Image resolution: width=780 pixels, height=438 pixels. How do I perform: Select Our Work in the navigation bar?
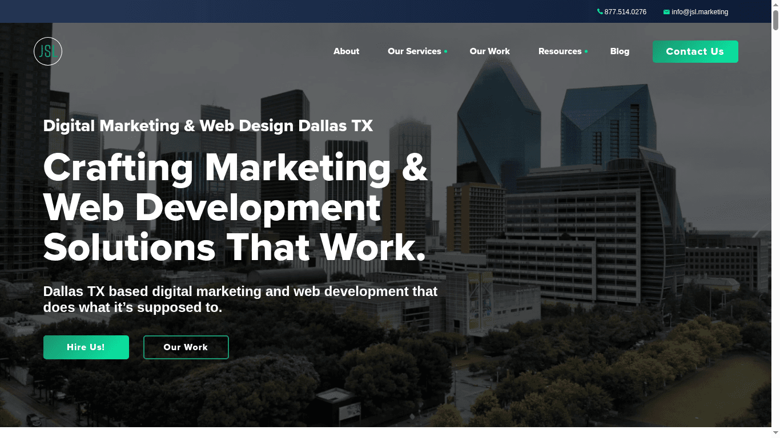(x=489, y=51)
